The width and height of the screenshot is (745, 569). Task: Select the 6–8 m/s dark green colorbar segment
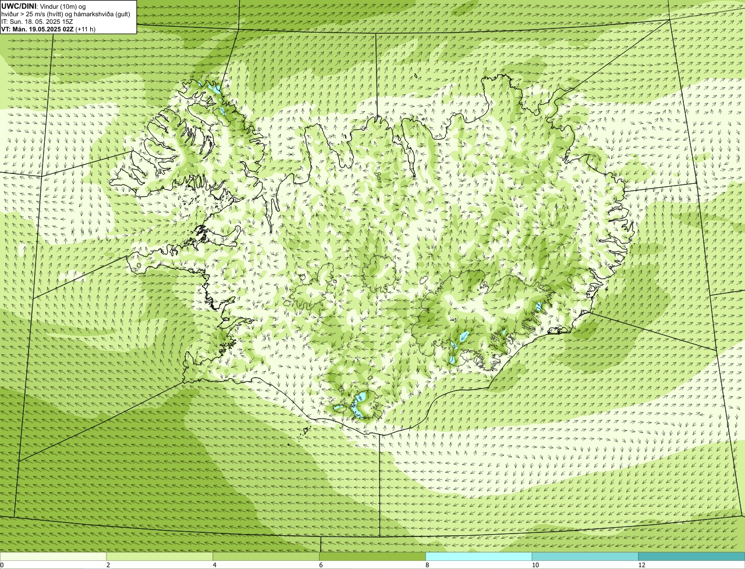372,557
